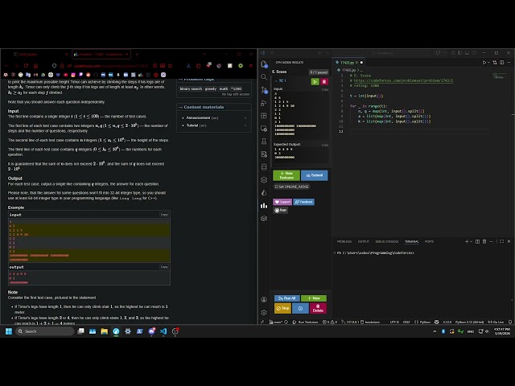Focus Windows taskbar Search box

point(45,331)
